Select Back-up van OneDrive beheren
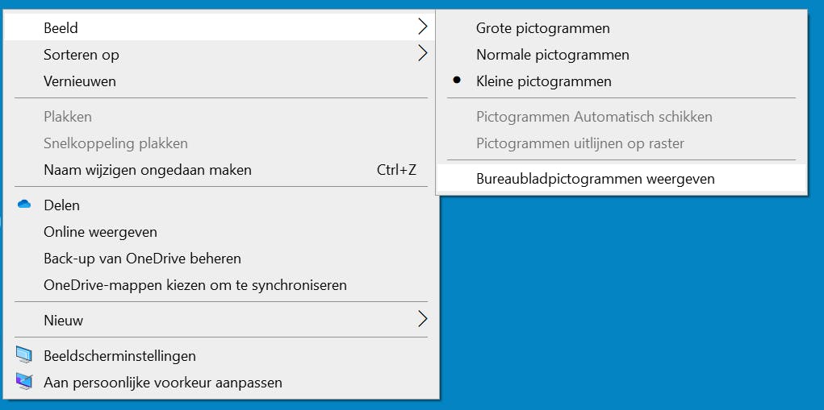The image size is (824, 410). [142, 259]
